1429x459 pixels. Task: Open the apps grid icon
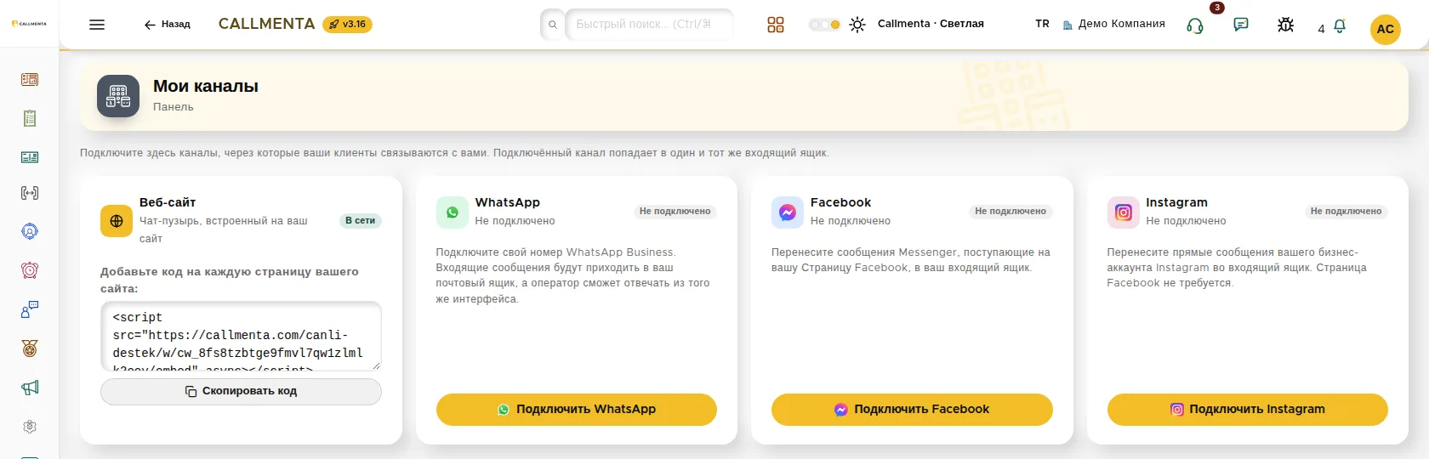pyautogui.click(x=776, y=25)
